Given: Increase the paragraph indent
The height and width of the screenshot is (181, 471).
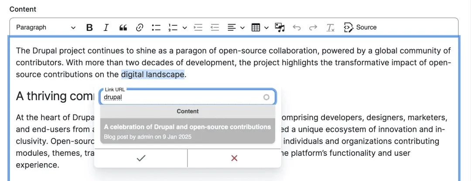Looking at the screenshot, I should pyautogui.click(x=198, y=27).
